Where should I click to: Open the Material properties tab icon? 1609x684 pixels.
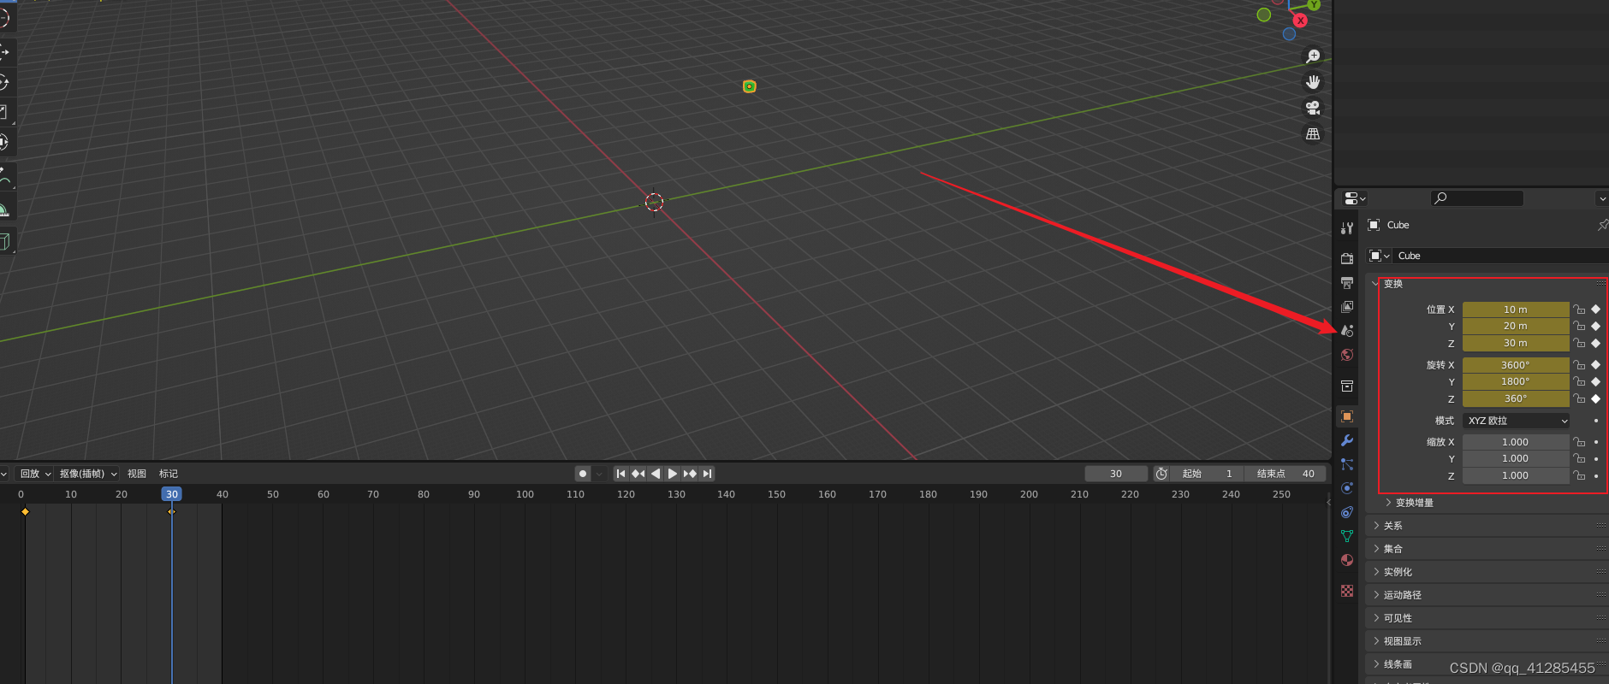pos(1347,560)
